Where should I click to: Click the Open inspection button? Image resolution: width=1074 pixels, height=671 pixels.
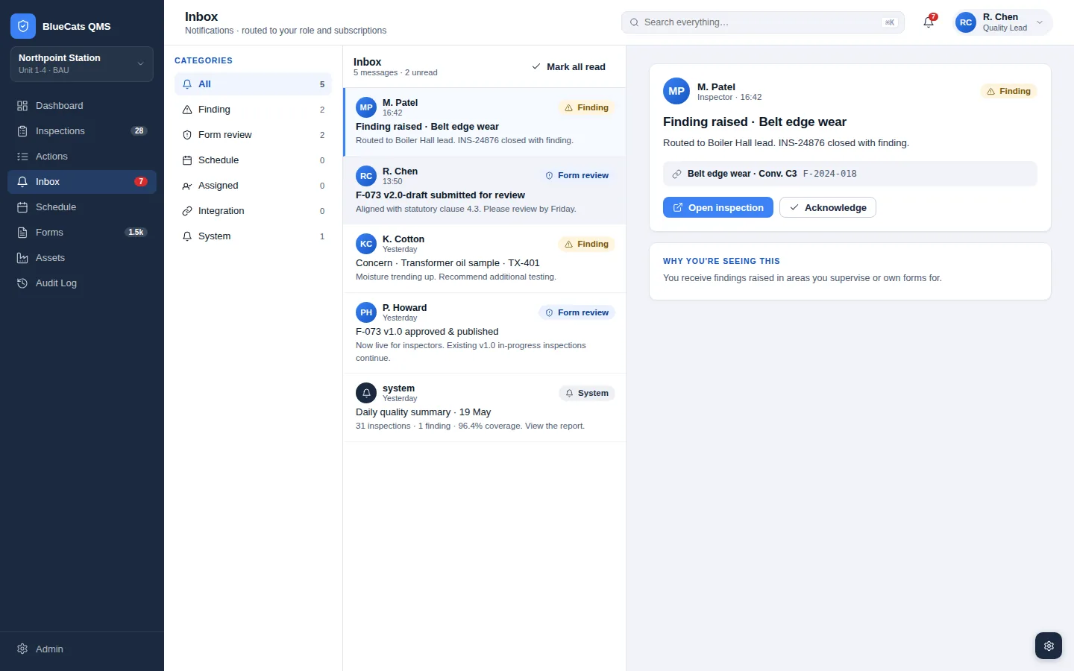[x=718, y=207]
